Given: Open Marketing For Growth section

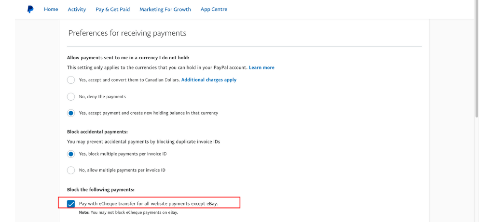Looking at the screenshot, I should [x=165, y=10].
